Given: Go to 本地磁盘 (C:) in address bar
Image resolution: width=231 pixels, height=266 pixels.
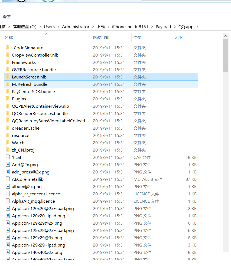Looking at the screenshot, I should 25,27.
